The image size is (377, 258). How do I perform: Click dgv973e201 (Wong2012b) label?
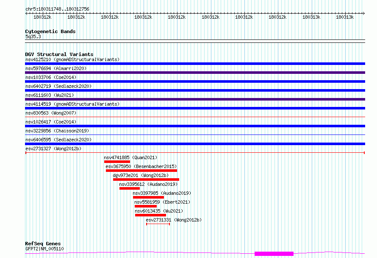coord(141,175)
